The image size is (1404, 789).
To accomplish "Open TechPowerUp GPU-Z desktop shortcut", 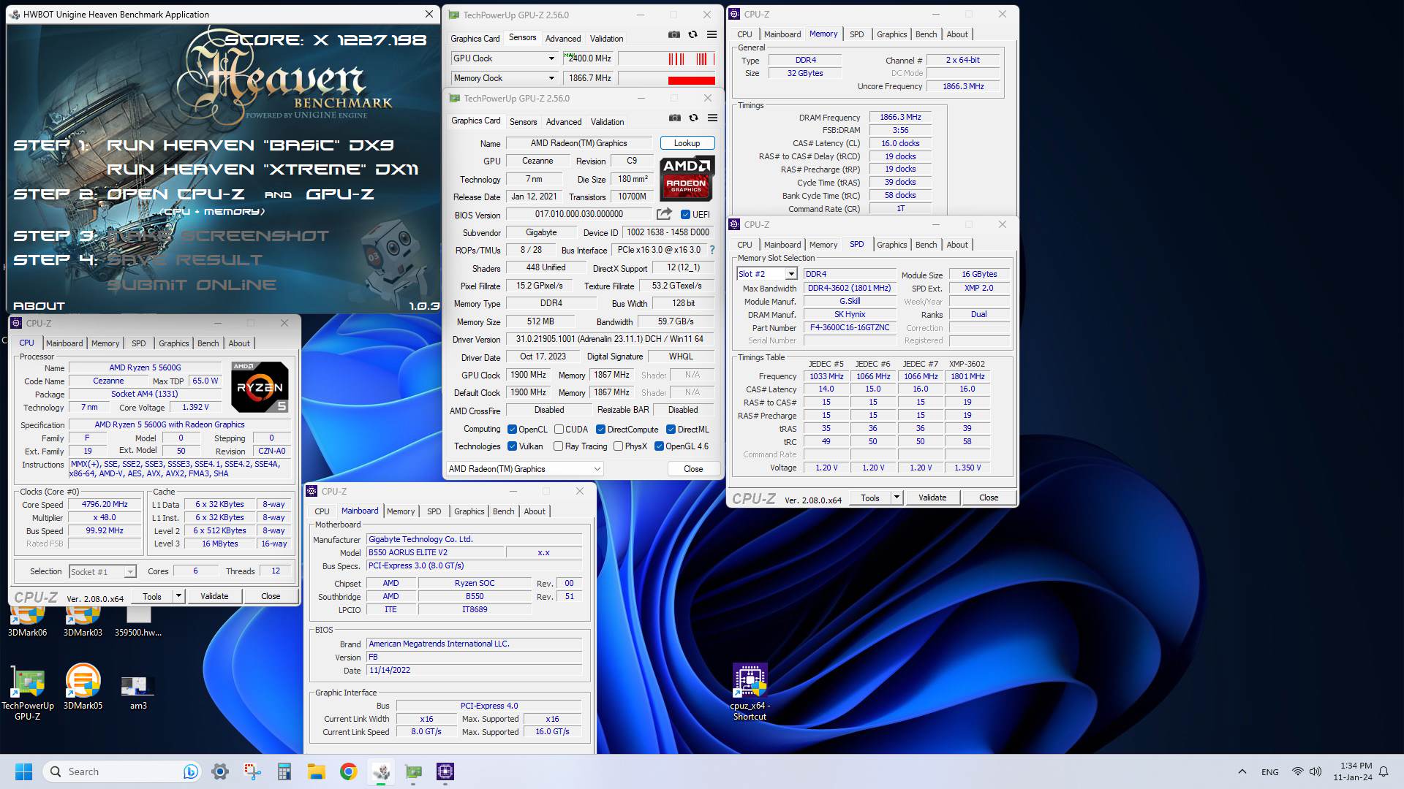I will (27, 691).
